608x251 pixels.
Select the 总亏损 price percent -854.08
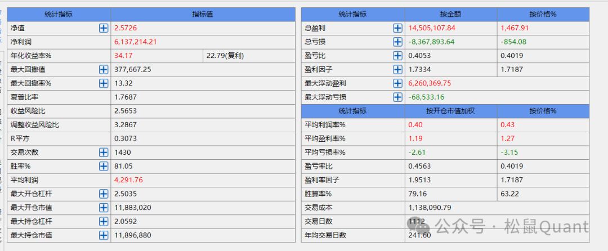tap(513, 42)
